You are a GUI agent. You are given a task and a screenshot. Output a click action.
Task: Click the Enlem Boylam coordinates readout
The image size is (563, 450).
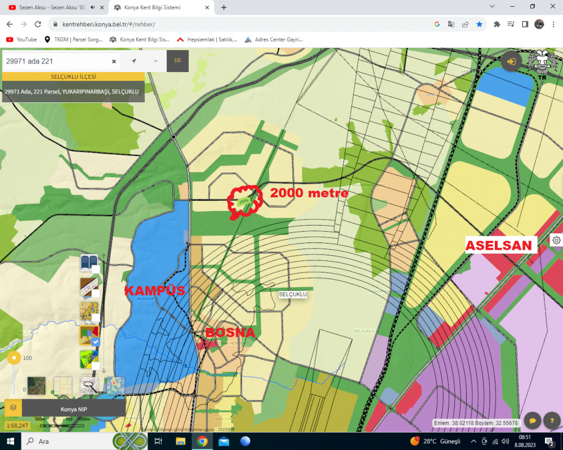476,423
